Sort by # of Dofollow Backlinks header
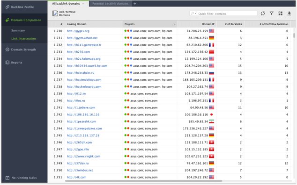 click(274, 24)
